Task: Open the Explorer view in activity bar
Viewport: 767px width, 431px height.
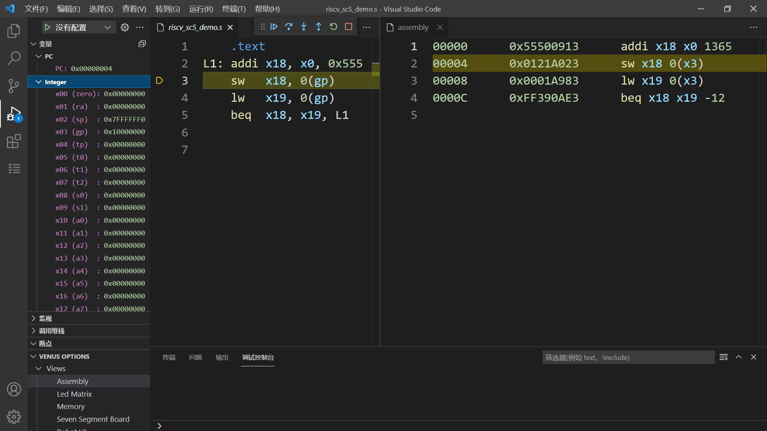Action: pos(14,31)
